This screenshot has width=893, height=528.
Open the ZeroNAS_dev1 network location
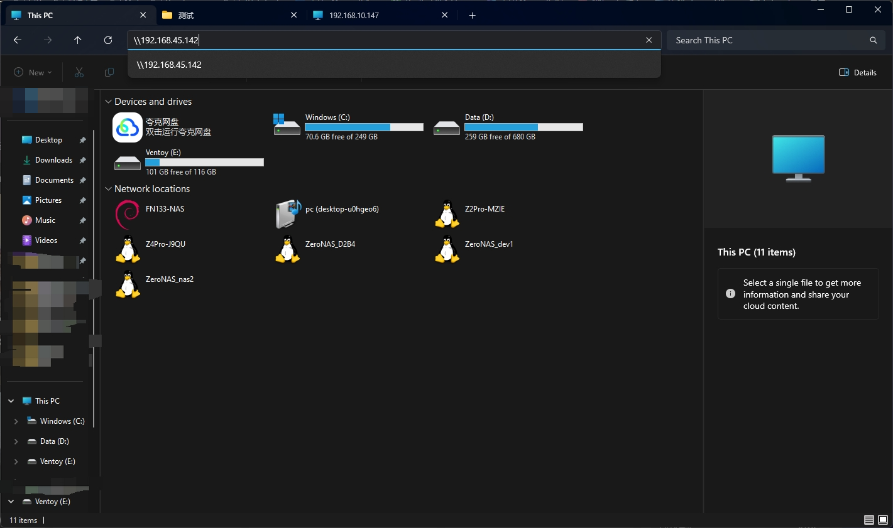click(x=447, y=249)
